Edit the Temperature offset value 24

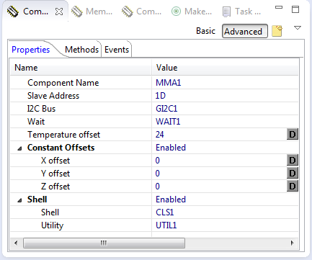159,135
